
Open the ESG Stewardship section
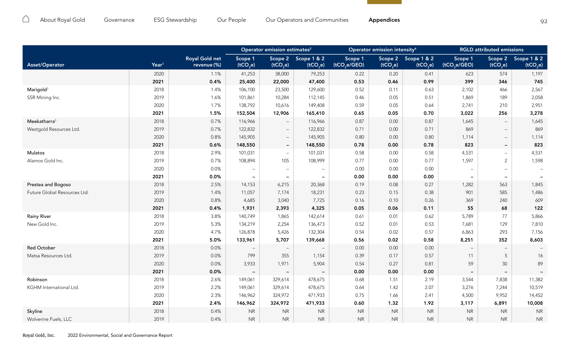[175, 20]
